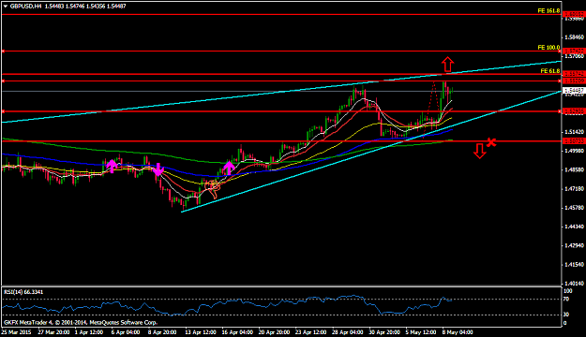Click the 1.51420 price scale value

tap(574, 132)
